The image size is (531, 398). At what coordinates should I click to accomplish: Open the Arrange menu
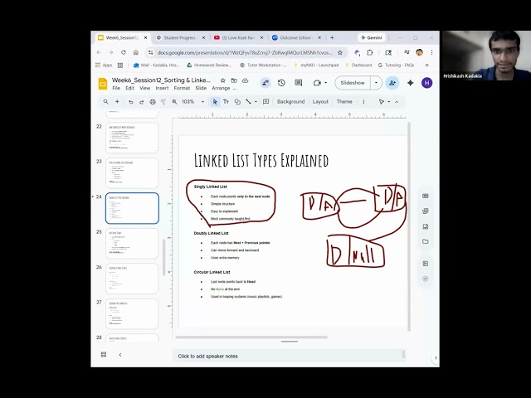coord(221,88)
